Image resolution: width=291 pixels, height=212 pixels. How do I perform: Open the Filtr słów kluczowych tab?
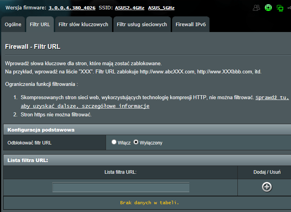click(x=83, y=24)
